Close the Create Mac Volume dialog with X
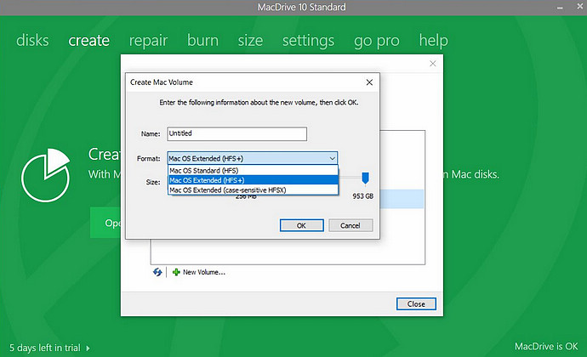587x357 pixels. tap(369, 82)
